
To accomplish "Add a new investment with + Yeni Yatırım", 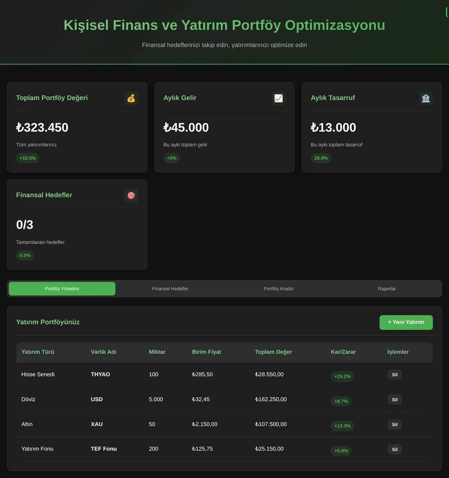I will click(x=406, y=322).
